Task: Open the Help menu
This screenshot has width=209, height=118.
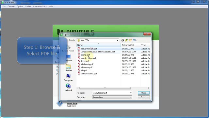Action: coord(51,7)
